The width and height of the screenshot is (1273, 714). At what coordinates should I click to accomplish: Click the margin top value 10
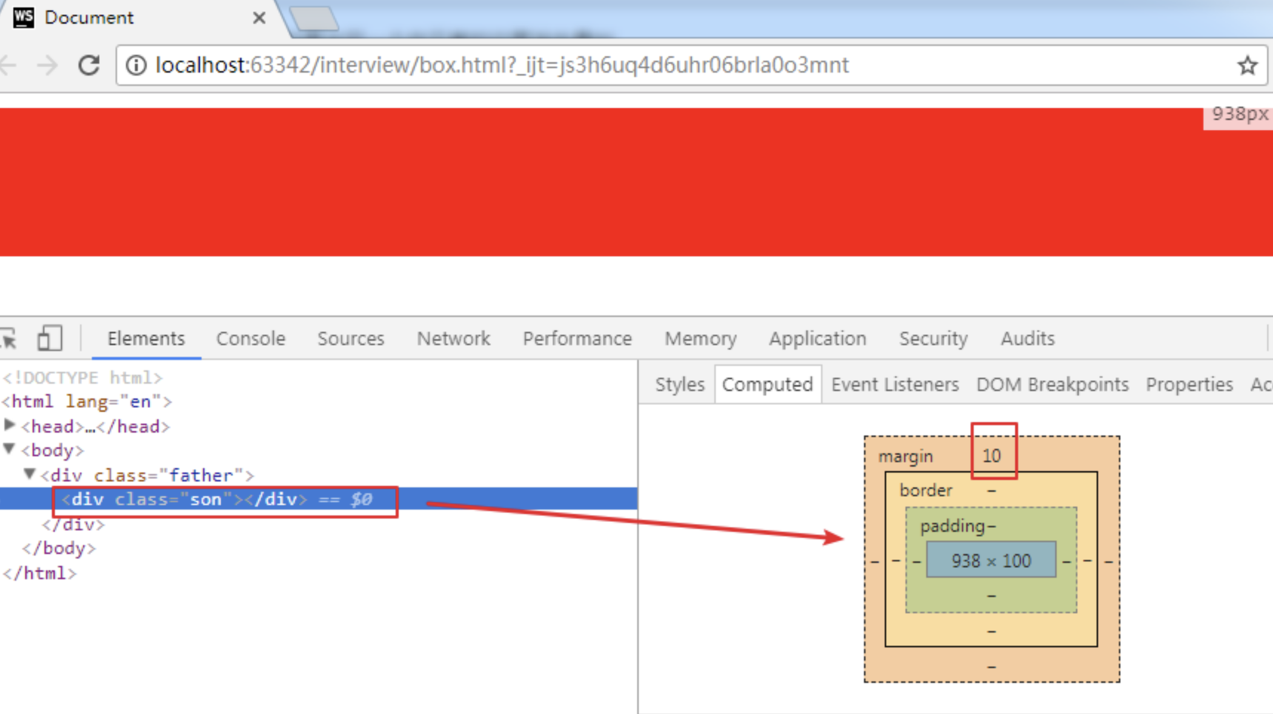point(991,456)
